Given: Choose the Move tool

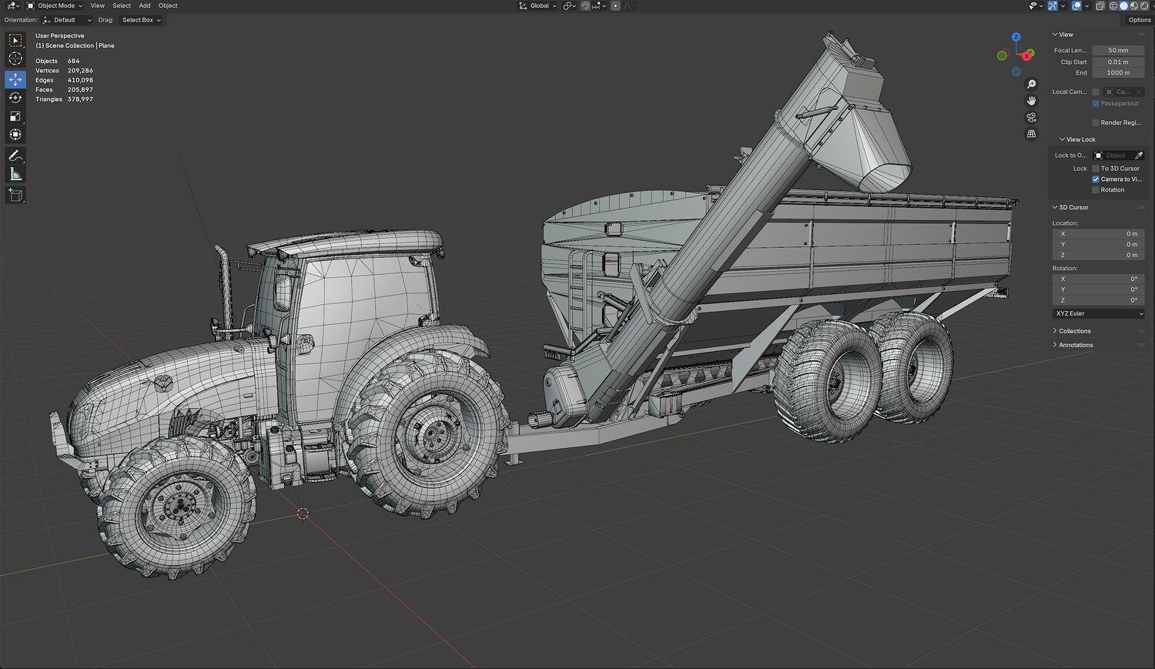Looking at the screenshot, I should pyautogui.click(x=15, y=79).
